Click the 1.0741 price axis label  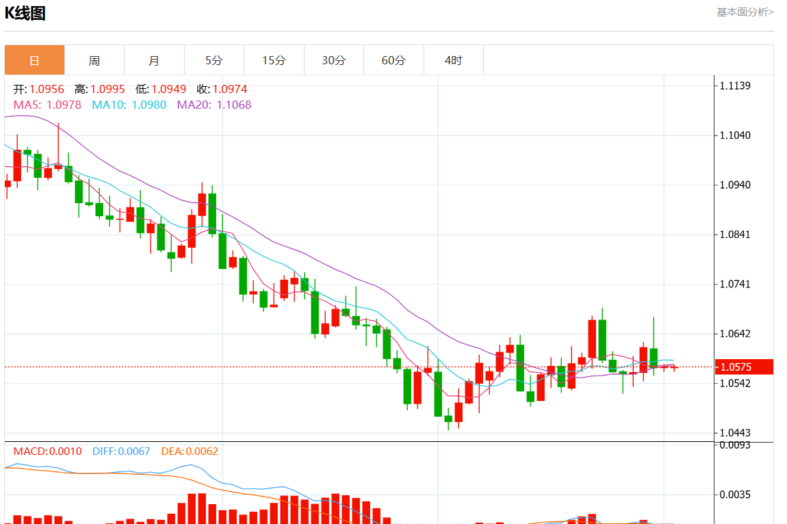(x=735, y=285)
